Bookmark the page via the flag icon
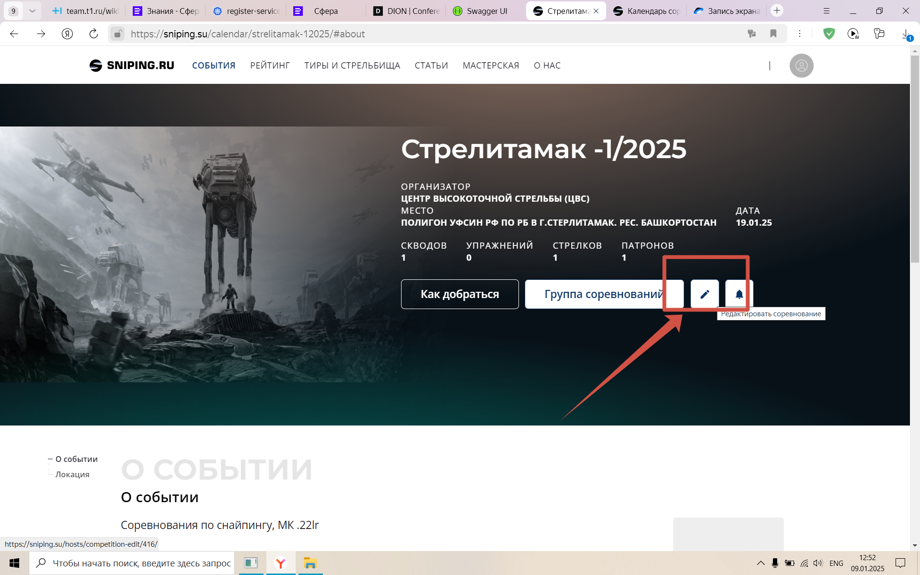 coord(773,34)
